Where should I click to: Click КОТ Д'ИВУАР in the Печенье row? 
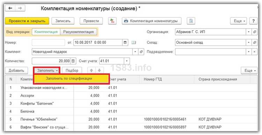(x=210, y=119)
